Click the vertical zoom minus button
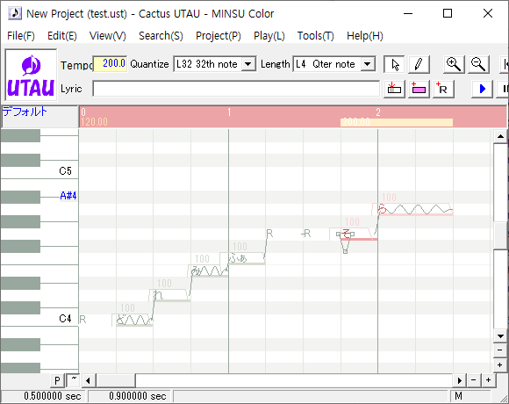 pos(500,350)
